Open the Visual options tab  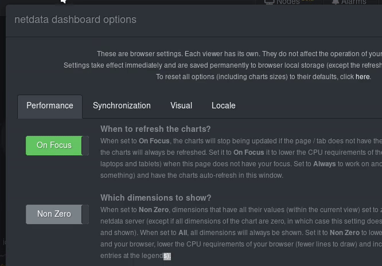181,105
